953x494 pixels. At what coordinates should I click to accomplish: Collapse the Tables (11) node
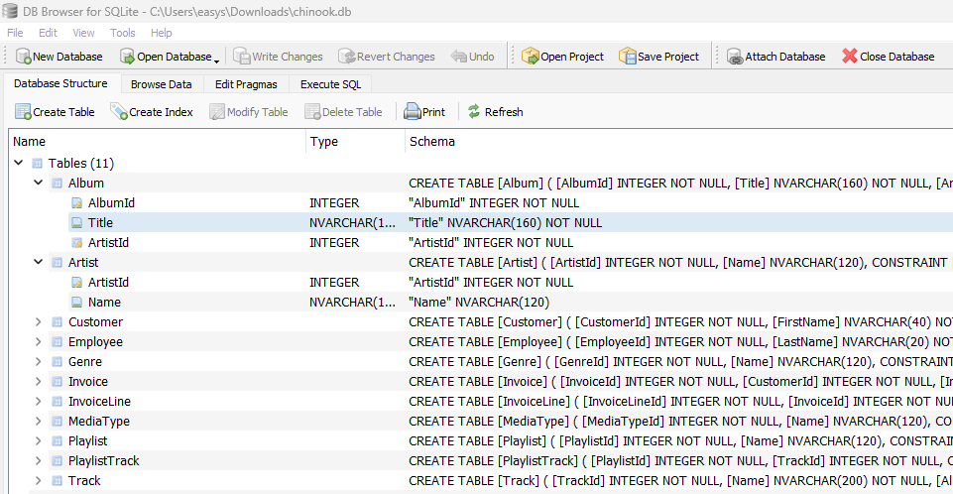click(x=18, y=163)
